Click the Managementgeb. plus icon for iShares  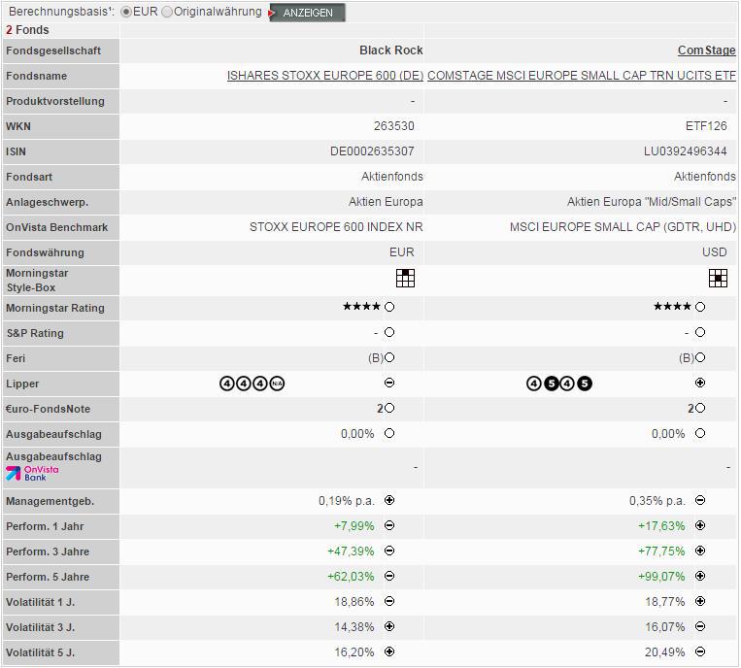point(389,500)
